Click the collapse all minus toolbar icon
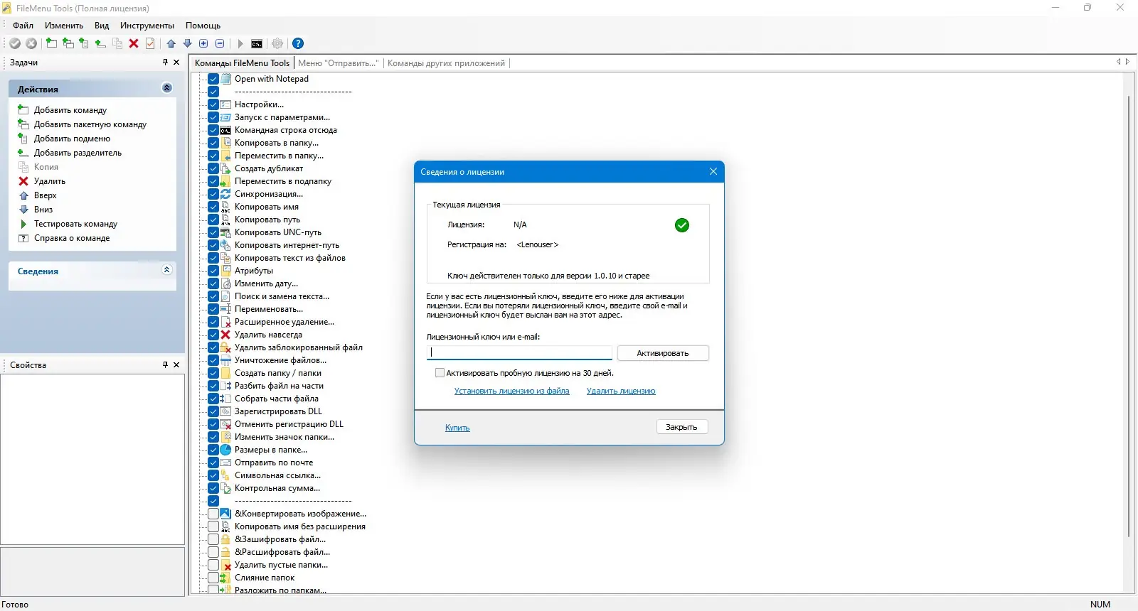Screen dimensions: 1138x611 [220, 43]
